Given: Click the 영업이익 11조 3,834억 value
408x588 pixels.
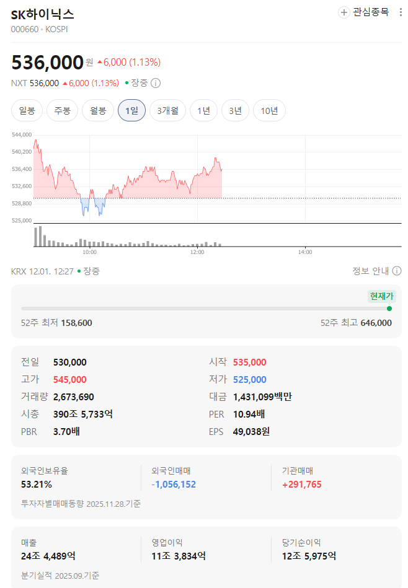Looking at the screenshot, I should 179,556.
